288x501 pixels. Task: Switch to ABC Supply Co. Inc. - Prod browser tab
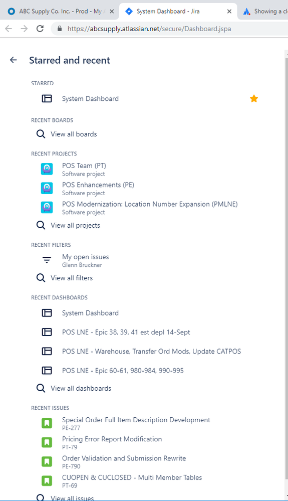59,12
